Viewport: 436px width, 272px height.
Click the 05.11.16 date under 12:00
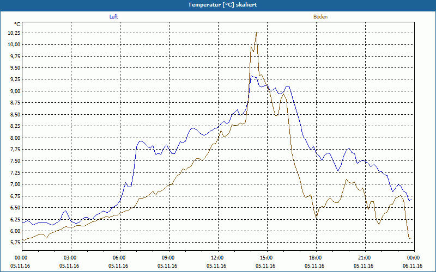pos(216,266)
